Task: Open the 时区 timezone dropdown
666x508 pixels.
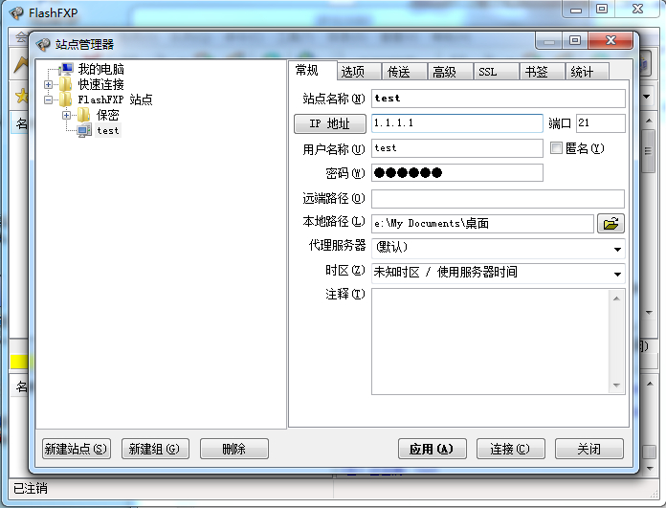Action: pos(616,274)
